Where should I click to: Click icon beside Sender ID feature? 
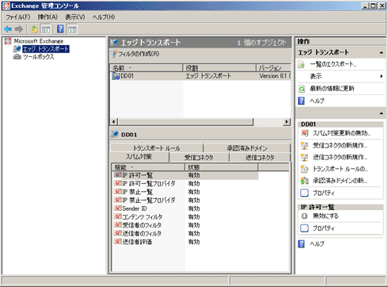(x=118, y=209)
